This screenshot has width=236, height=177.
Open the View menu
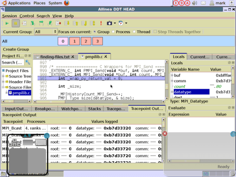click(x=57, y=16)
